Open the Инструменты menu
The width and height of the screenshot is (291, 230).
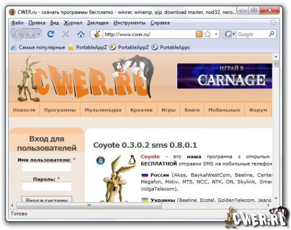click(129, 23)
